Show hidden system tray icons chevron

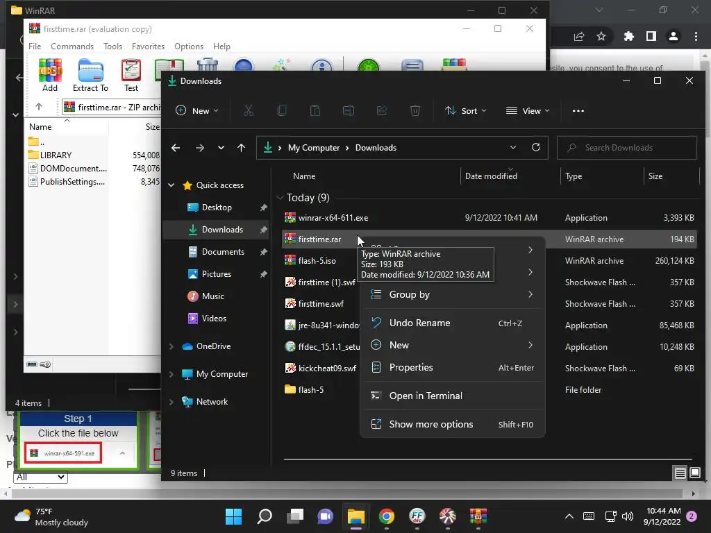coord(569,516)
